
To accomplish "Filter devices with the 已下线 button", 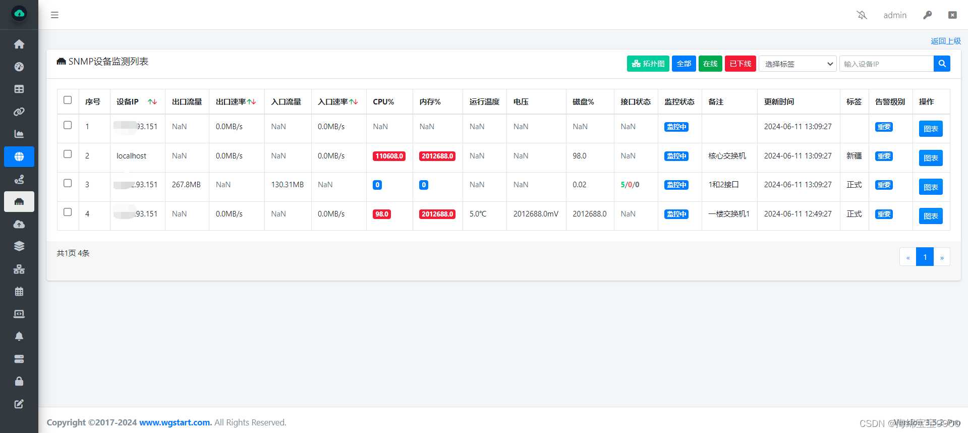I will coord(741,64).
